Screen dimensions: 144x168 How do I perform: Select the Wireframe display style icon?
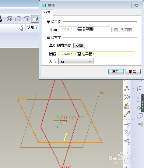pyautogui.click(x=9, y=19)
